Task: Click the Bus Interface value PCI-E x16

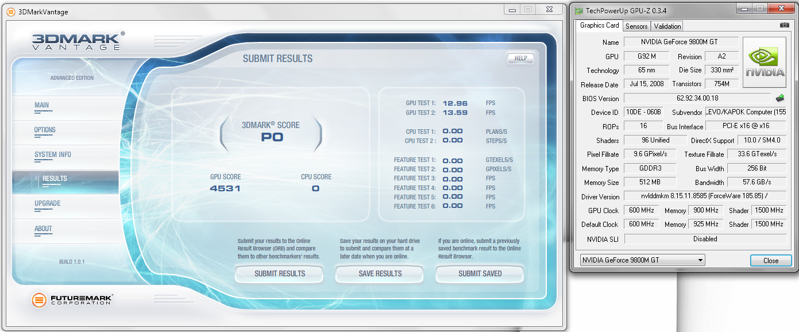Action: tap(746, 126)
